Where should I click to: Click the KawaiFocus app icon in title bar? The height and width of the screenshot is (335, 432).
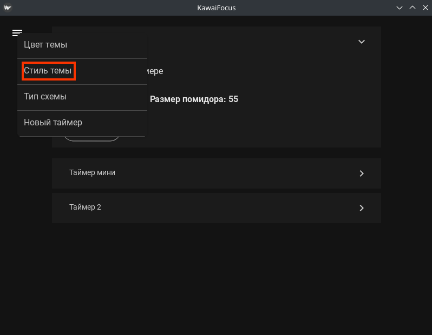8,8
